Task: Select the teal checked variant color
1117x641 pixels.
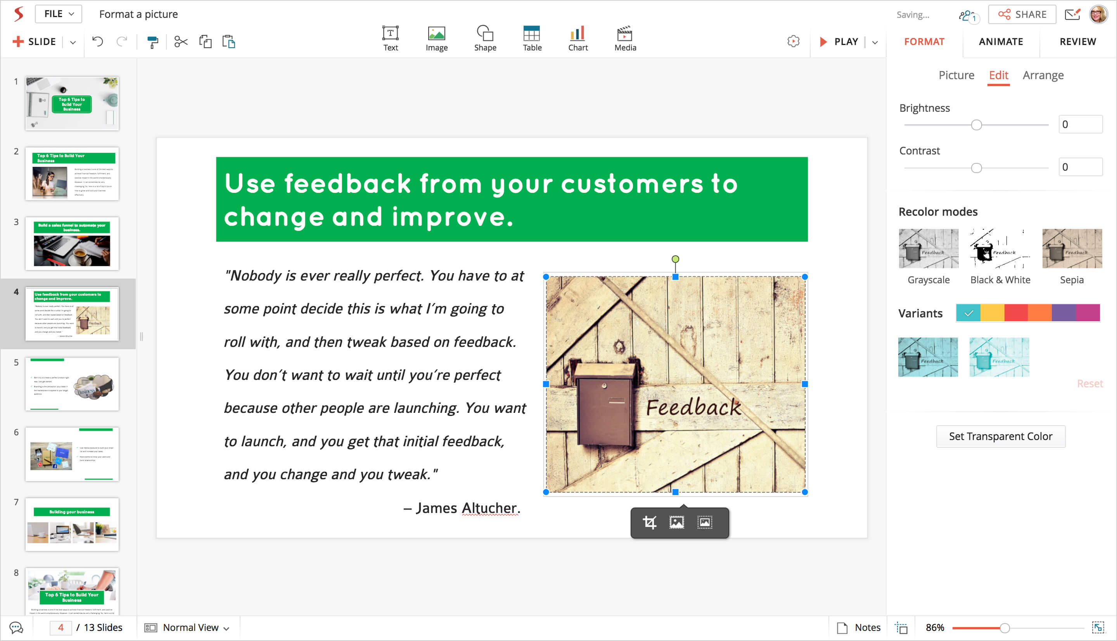Action: (x=968, y=313)
